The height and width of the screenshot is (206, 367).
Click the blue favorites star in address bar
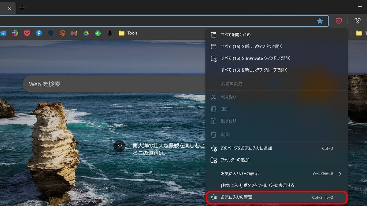320,21
